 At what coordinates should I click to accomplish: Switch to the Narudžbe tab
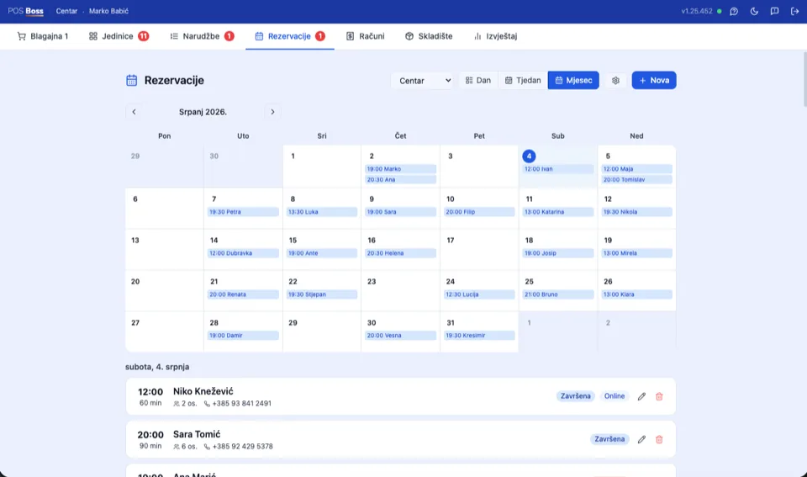coord(202,36)
